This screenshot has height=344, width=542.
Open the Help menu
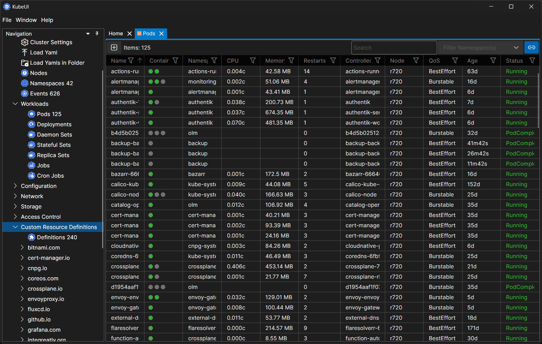[47, 20]
